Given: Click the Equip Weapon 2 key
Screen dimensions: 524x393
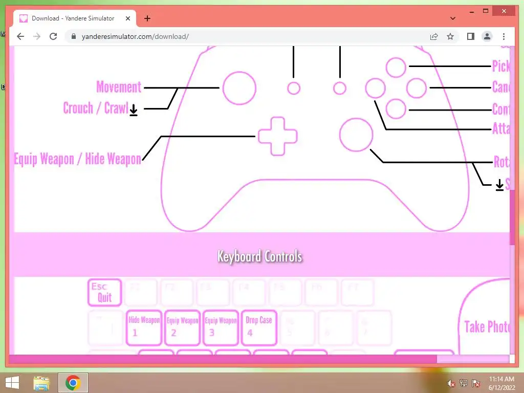Looking at the screenshot, I should (183, 327).
